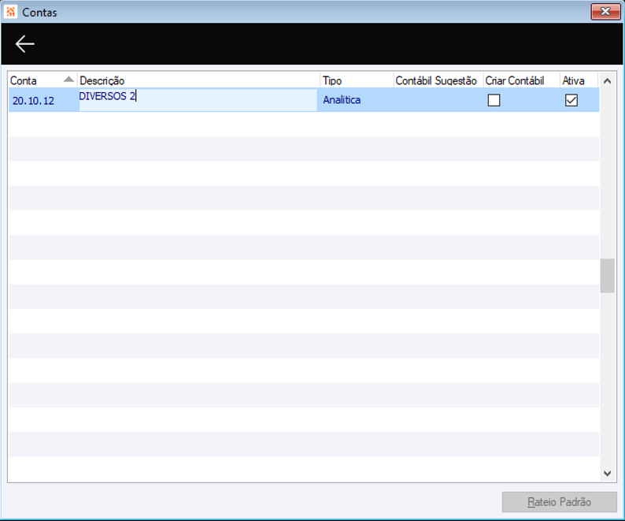Click the Analitica type cell
This screenshot has width=625, height=521.
tap(357, 100)
